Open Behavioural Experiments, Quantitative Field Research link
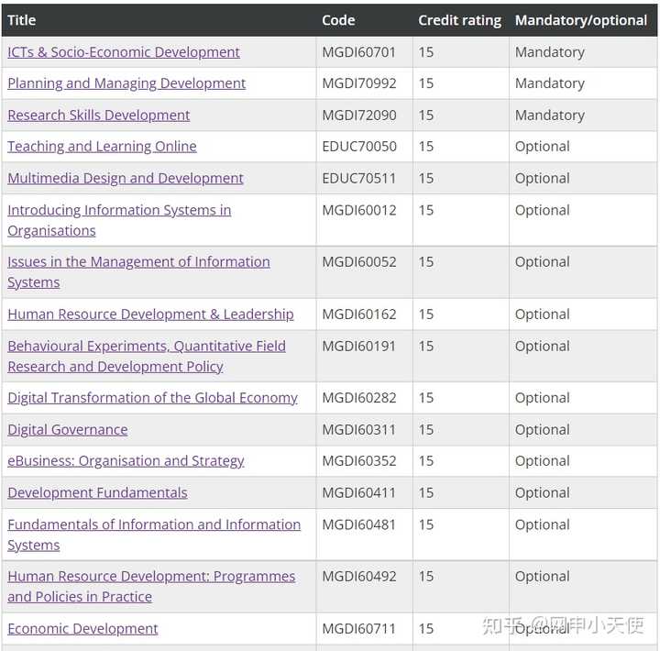 [147, 347]
